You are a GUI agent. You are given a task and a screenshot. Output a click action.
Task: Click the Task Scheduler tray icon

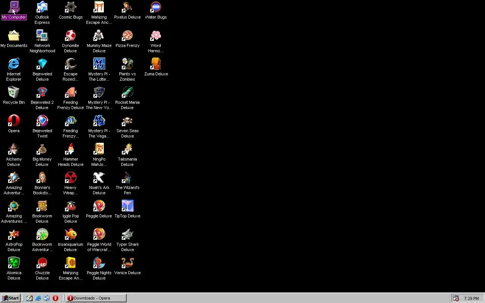(456, 298)
